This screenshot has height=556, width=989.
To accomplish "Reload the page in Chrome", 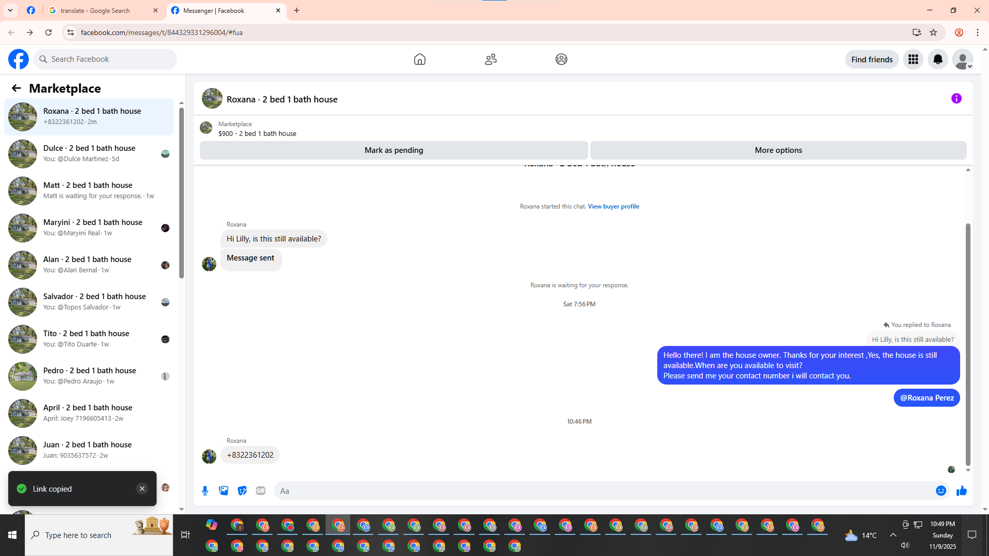I will 48,32.
